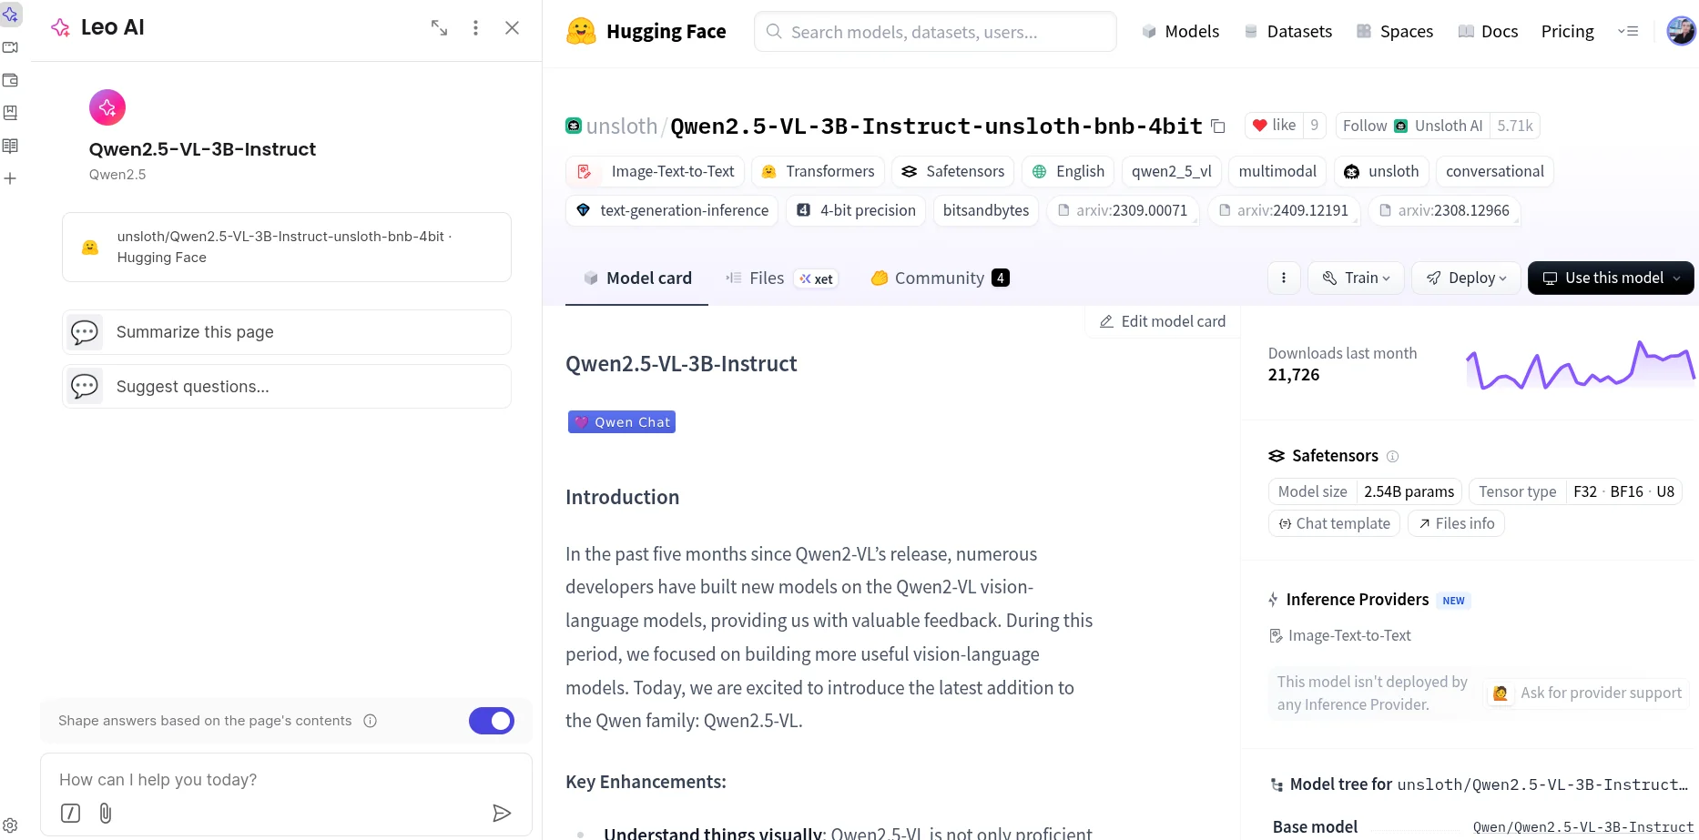The height and width of the screenshot is (840, 1699).
Task: Open the text-generation-inference tag
Action: point(672,210)
